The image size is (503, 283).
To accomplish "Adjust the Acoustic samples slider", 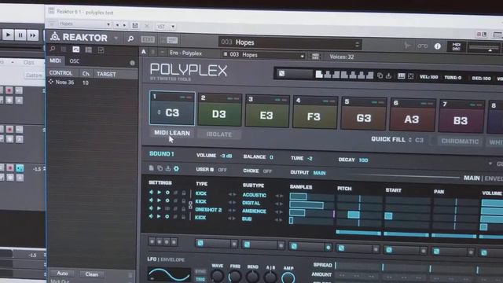I will [311, 197].
